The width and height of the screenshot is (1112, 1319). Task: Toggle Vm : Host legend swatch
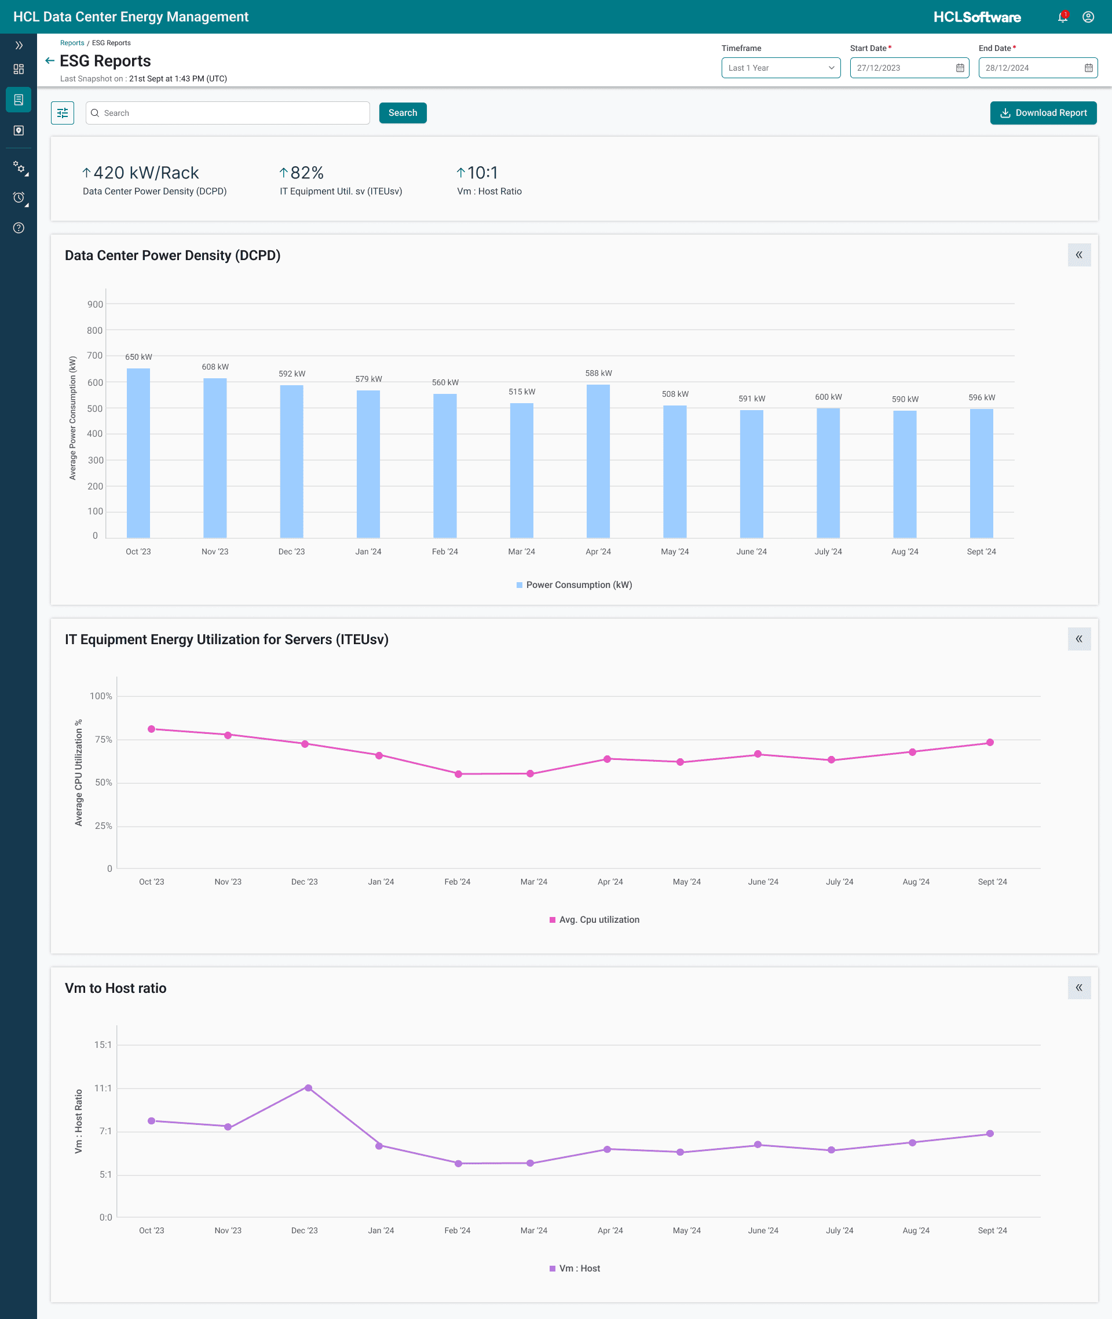[552, 1269]
